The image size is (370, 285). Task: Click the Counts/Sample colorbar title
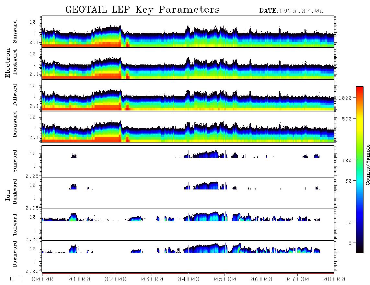click(x=367, y=165)
